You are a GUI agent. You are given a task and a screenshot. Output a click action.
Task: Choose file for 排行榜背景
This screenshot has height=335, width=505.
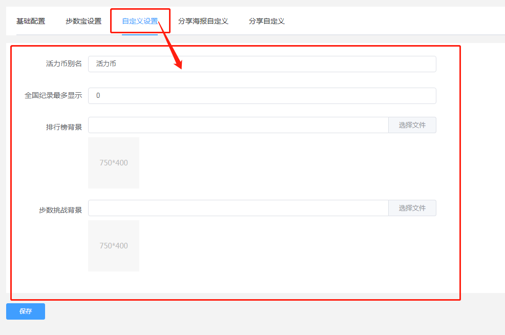[412, 125]
